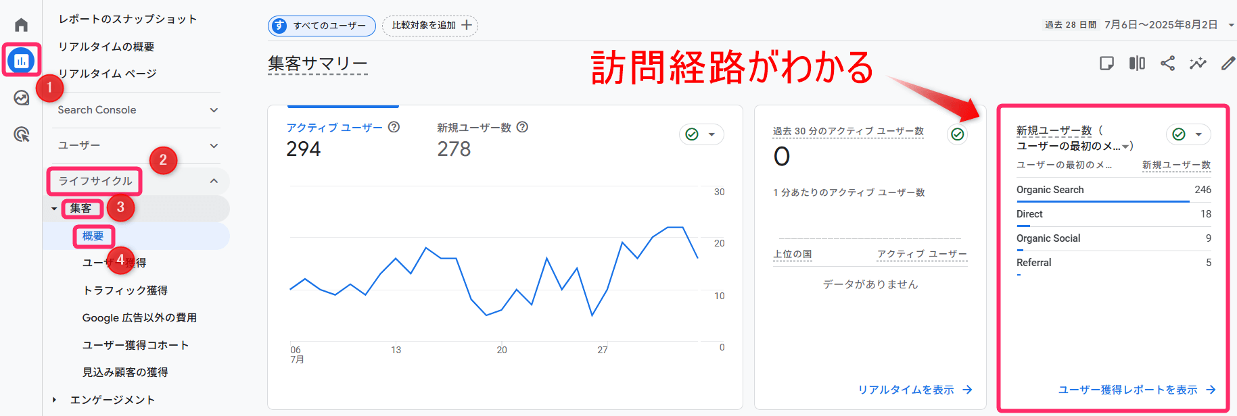Image resolution: width=1237 pixels, height=416 pixels.
Task: Open リアルタイム ページ
Action: click(107, 74)
